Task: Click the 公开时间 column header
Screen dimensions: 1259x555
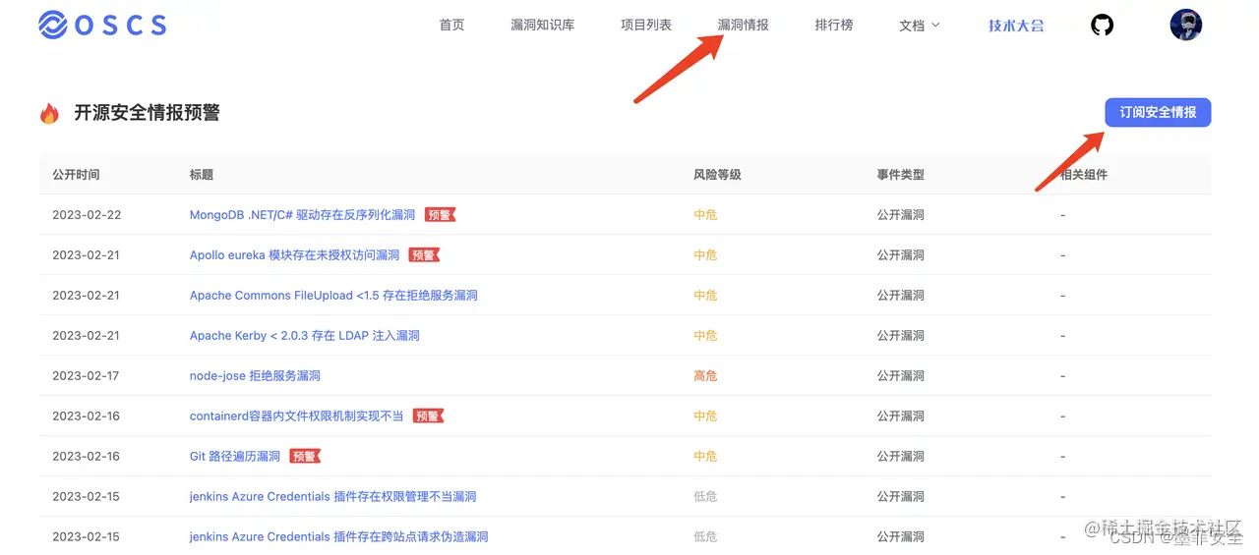Action: pos(76,174)
